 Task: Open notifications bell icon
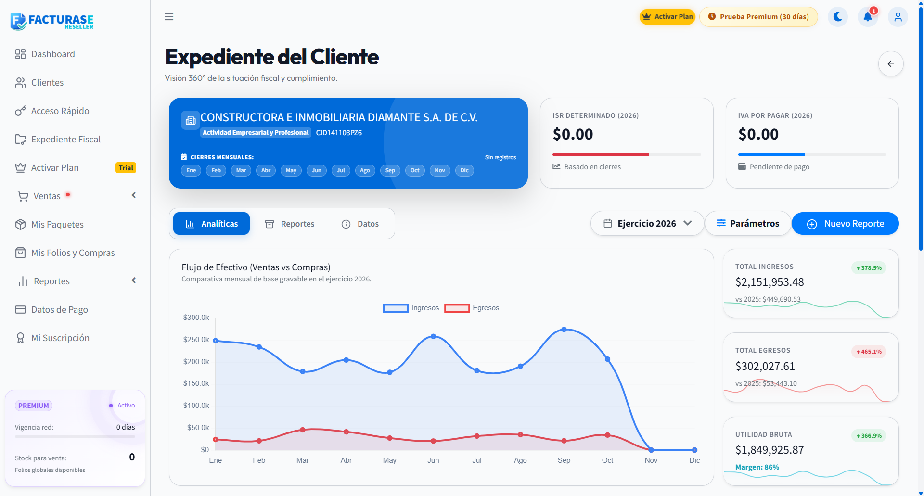click(868, 17)
